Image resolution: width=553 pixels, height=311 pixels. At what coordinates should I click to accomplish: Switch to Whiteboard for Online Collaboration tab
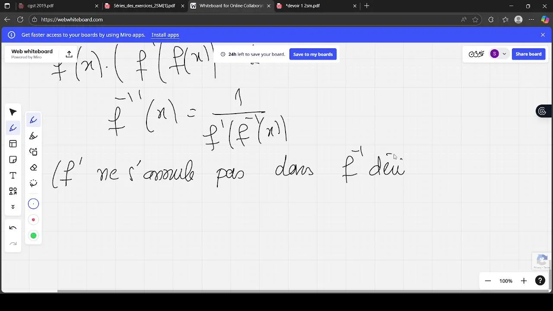click(x=231, y=6)
